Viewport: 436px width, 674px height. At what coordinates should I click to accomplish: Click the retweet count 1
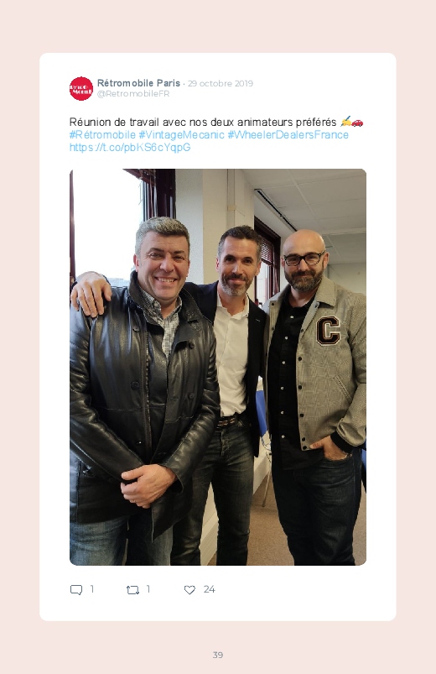(x=148, y=589)
